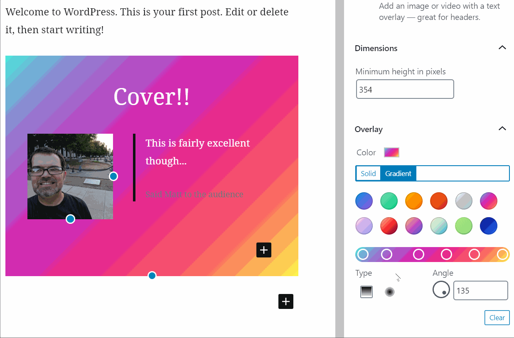Click the image's right resize handle
The image size is (514, 338).
coord(113,176)
